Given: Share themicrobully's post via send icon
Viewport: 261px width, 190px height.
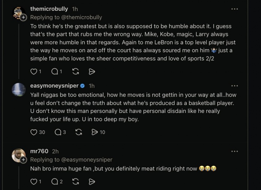Looking at the screenshot, I should pos(92,71).
